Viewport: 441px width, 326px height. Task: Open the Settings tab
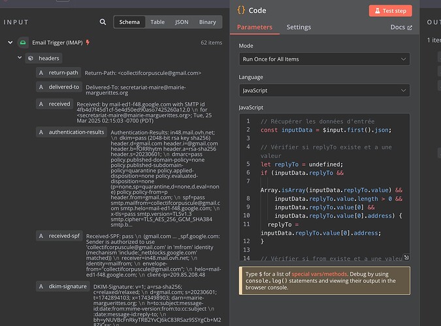299,27
